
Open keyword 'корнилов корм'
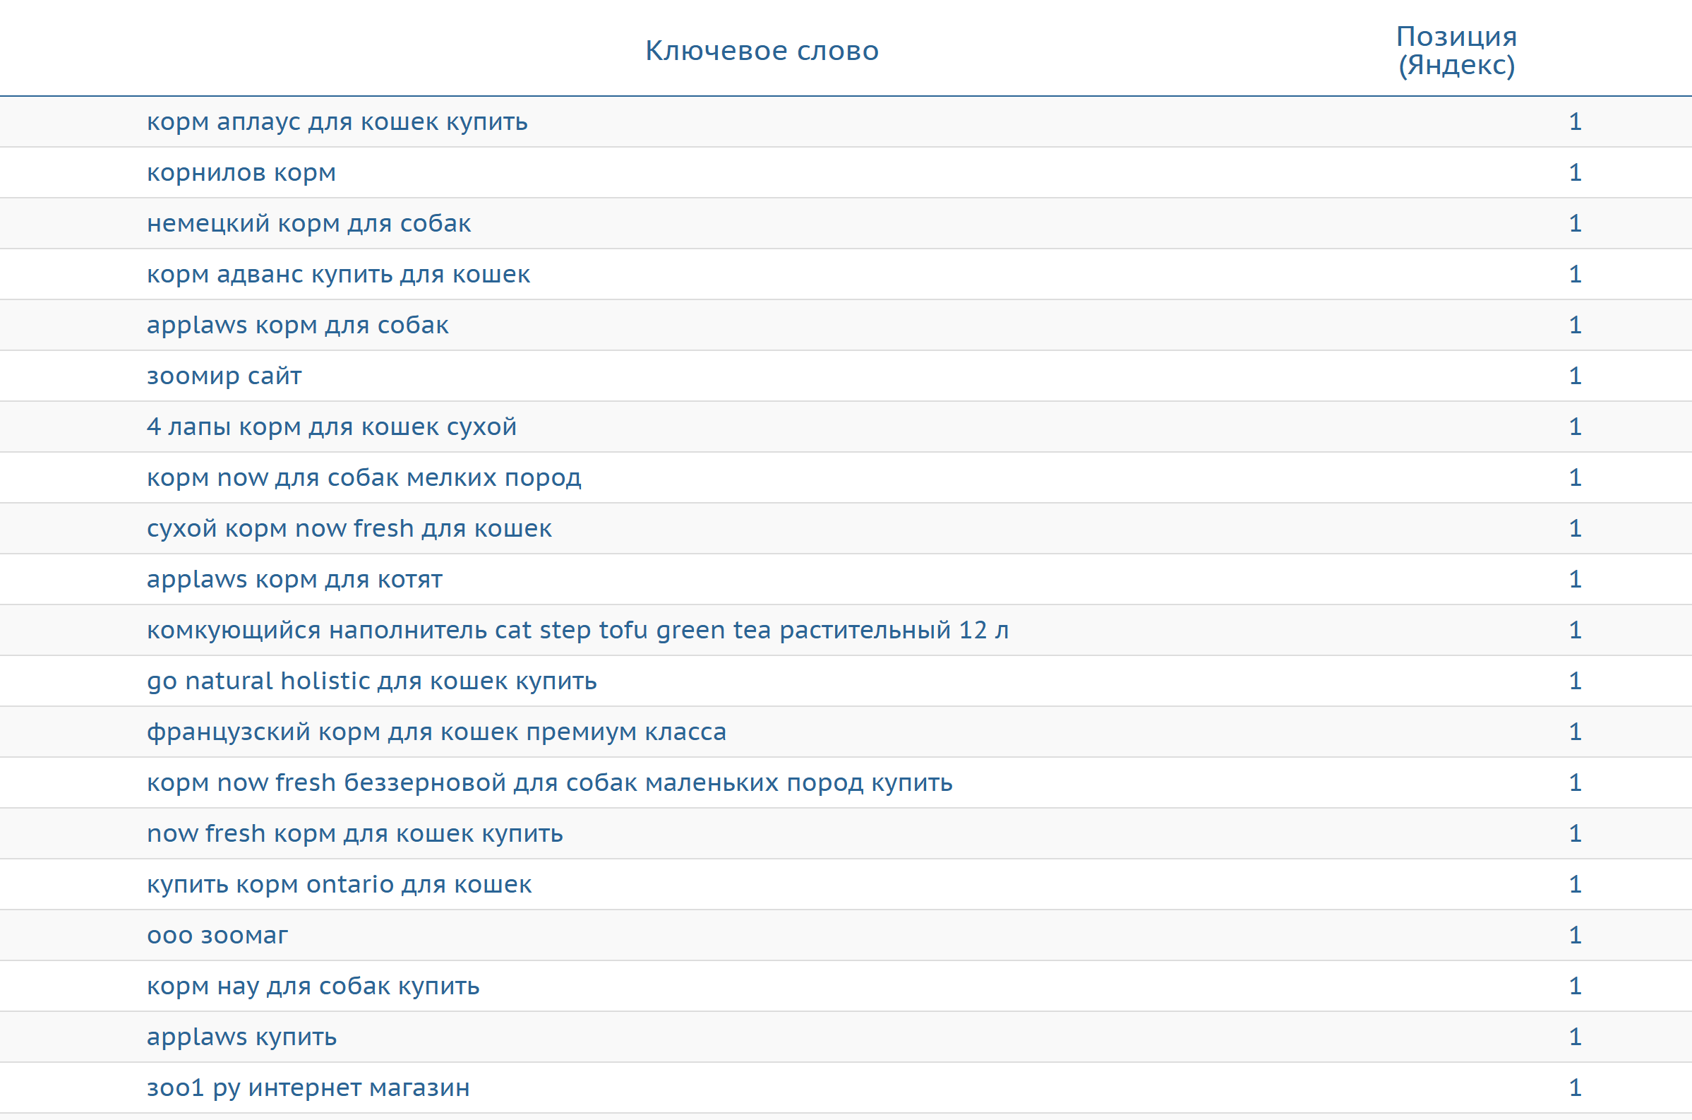click(241, 173)
